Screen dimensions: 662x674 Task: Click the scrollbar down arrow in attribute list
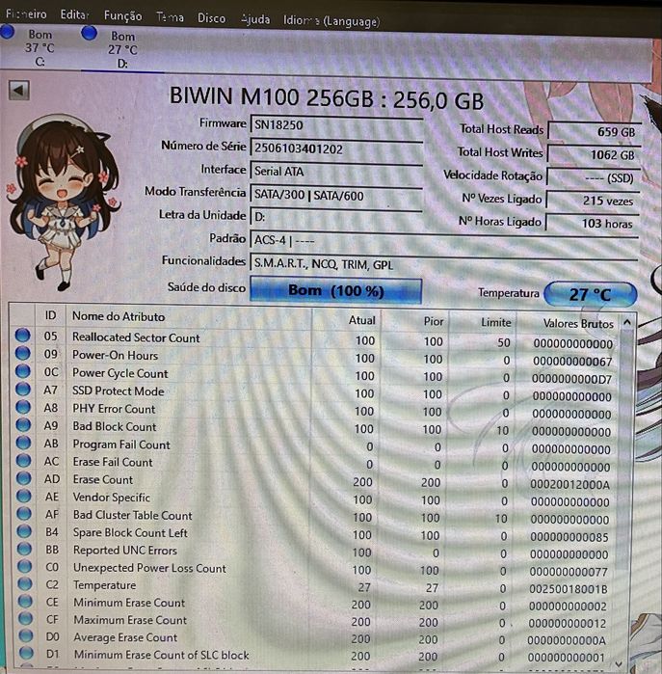tap(620, 662)
